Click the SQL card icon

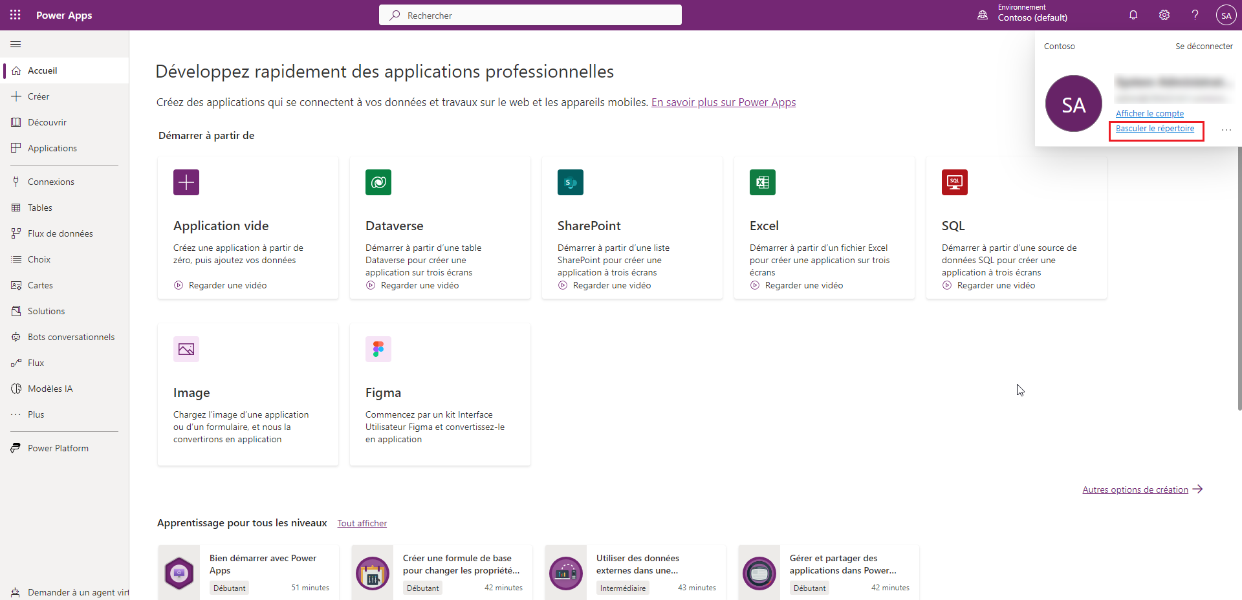click(x=955, y=182)
